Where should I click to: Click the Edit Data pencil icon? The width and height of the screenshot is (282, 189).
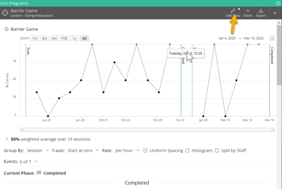[x=233, y=11]
